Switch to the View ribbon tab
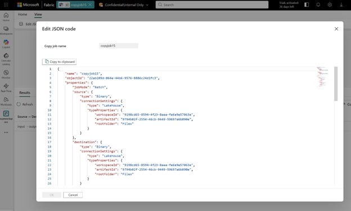351x211 pixels. coord(38,14)
